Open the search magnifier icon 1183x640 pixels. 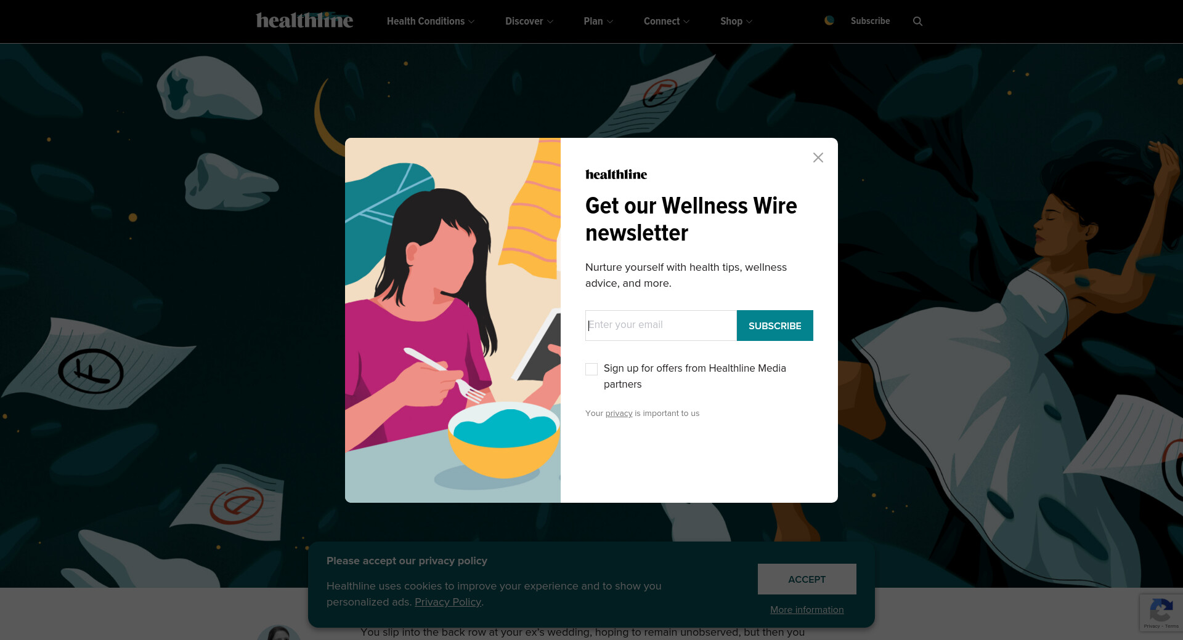pos(917,21)
